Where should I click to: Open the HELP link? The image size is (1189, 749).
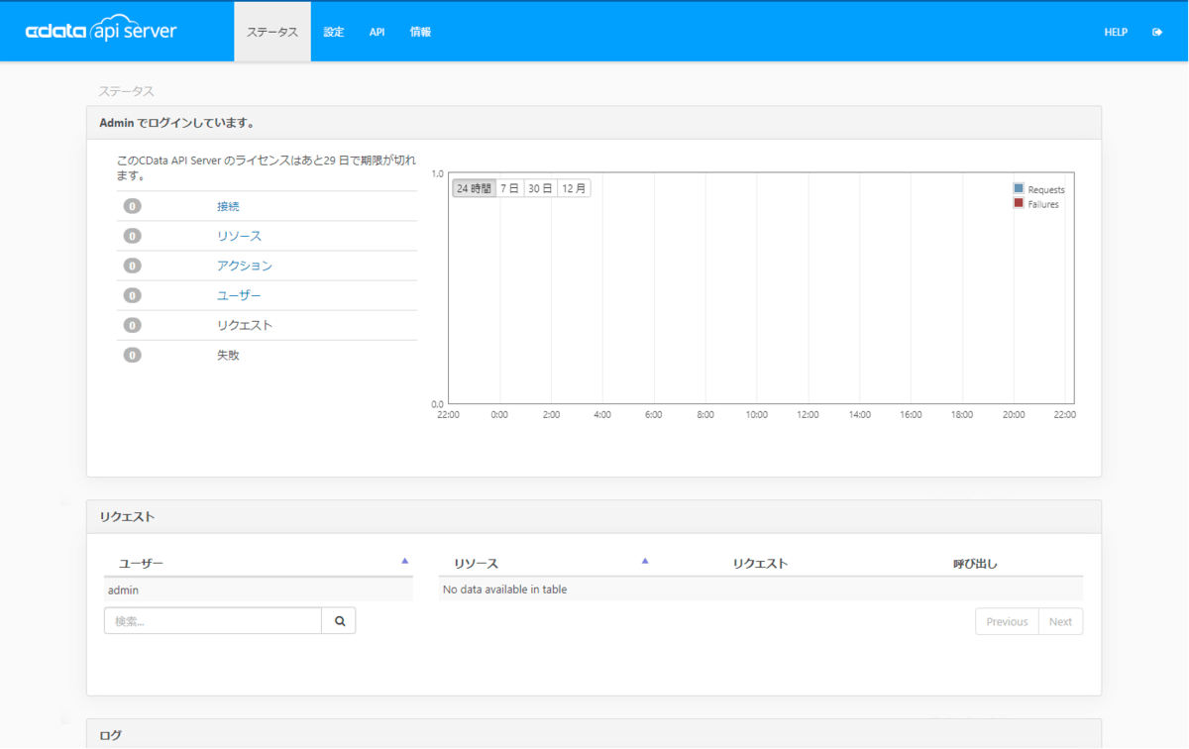coord(1116,32)
